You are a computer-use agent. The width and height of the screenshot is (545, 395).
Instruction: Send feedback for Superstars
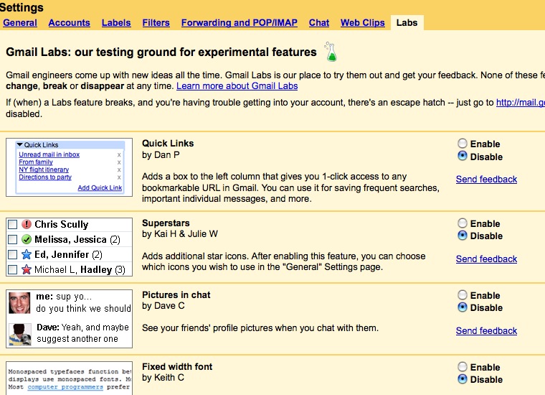486,259
